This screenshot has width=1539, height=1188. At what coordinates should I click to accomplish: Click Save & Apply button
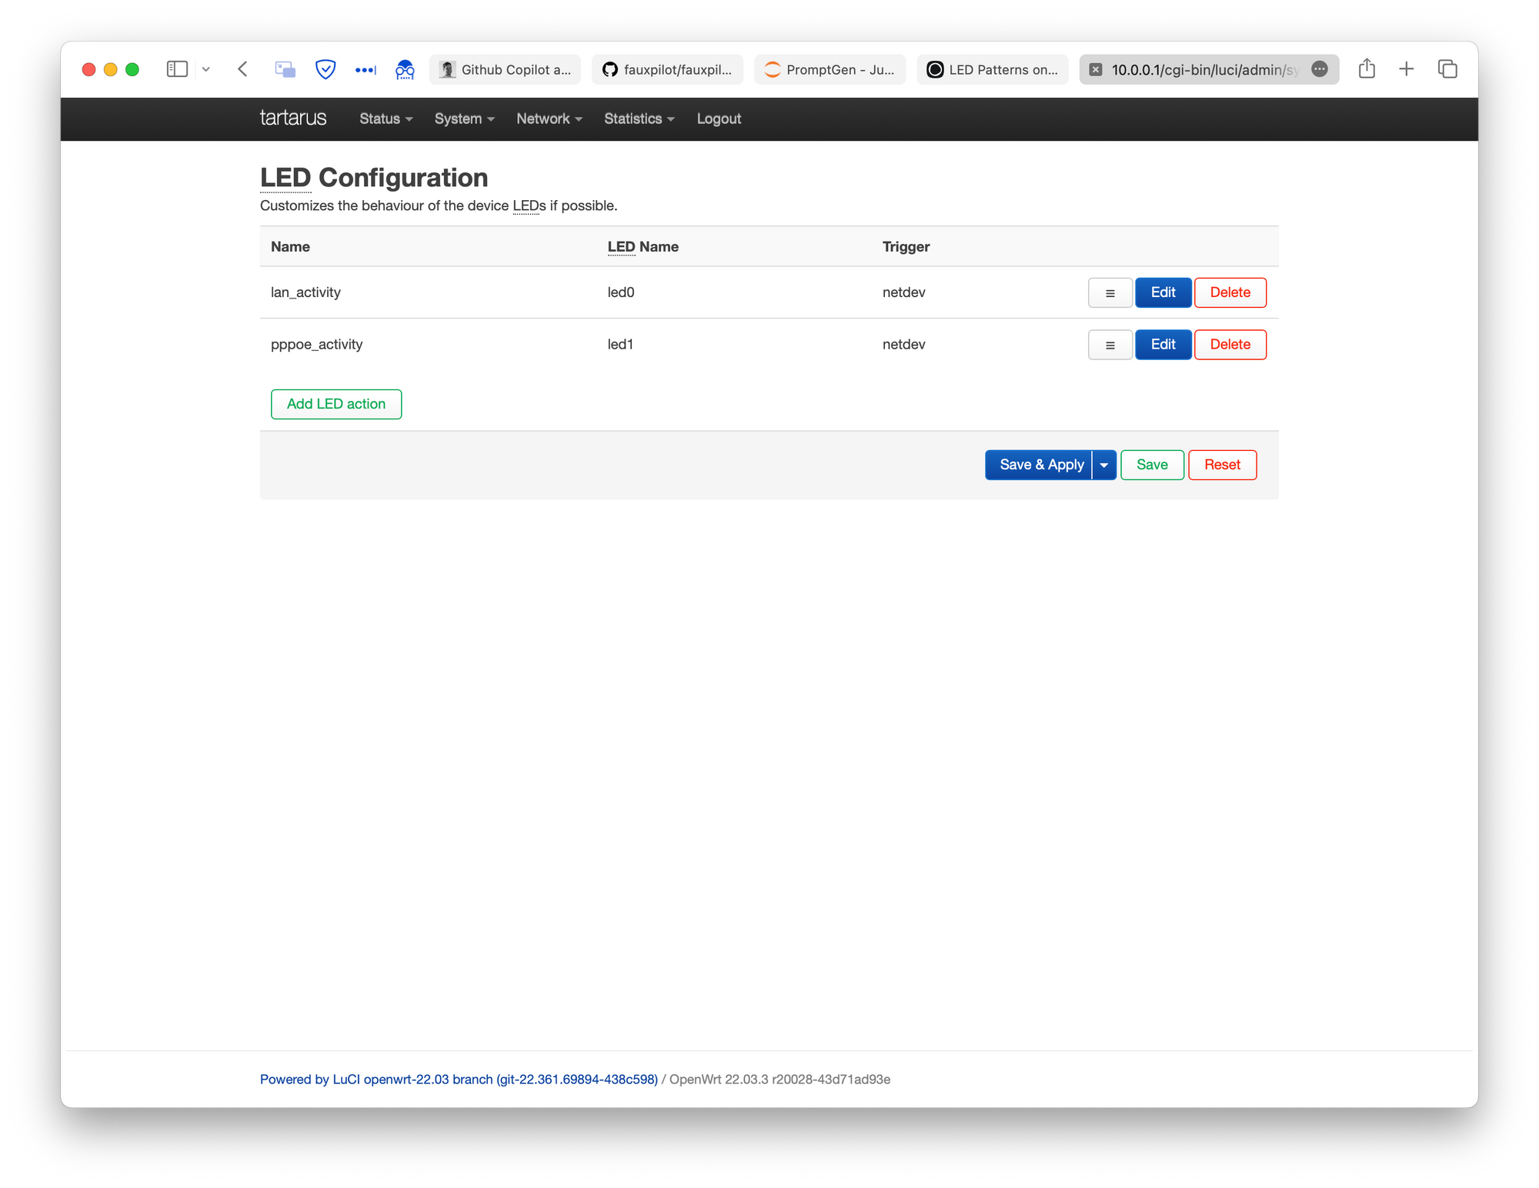point(1038,465)
